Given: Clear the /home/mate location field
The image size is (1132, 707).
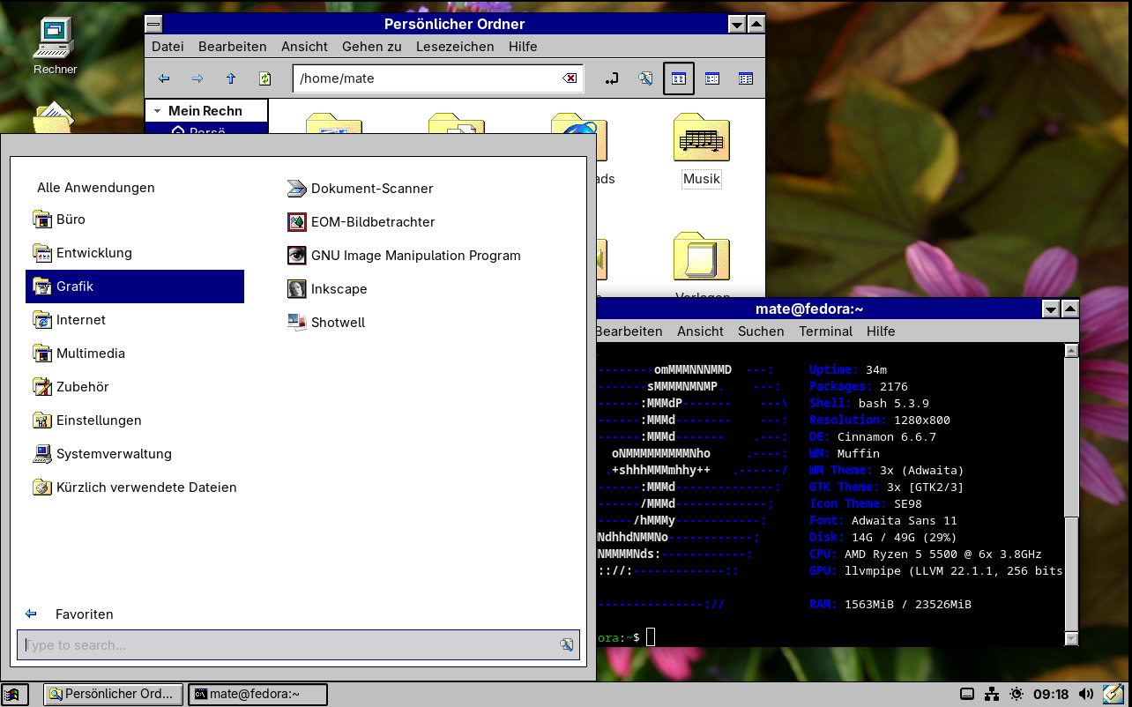Looking at the screenshot, I should [570, 78].
